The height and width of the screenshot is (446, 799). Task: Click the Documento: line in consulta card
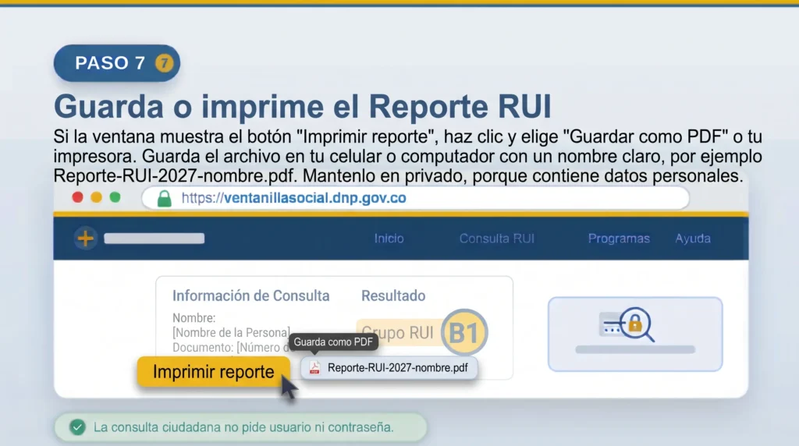tap(231, 347)
